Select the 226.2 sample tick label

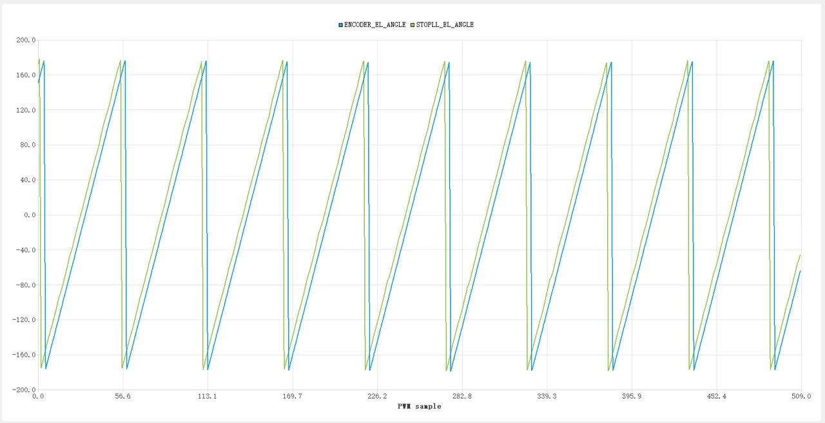pyautogui.click(x=377, y=397)
